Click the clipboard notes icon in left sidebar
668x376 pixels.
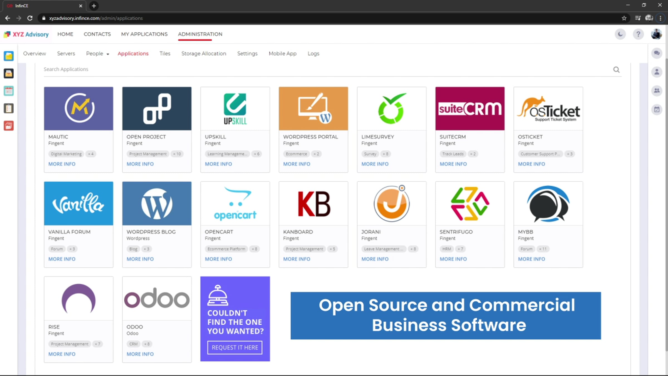tap(9, 108)
